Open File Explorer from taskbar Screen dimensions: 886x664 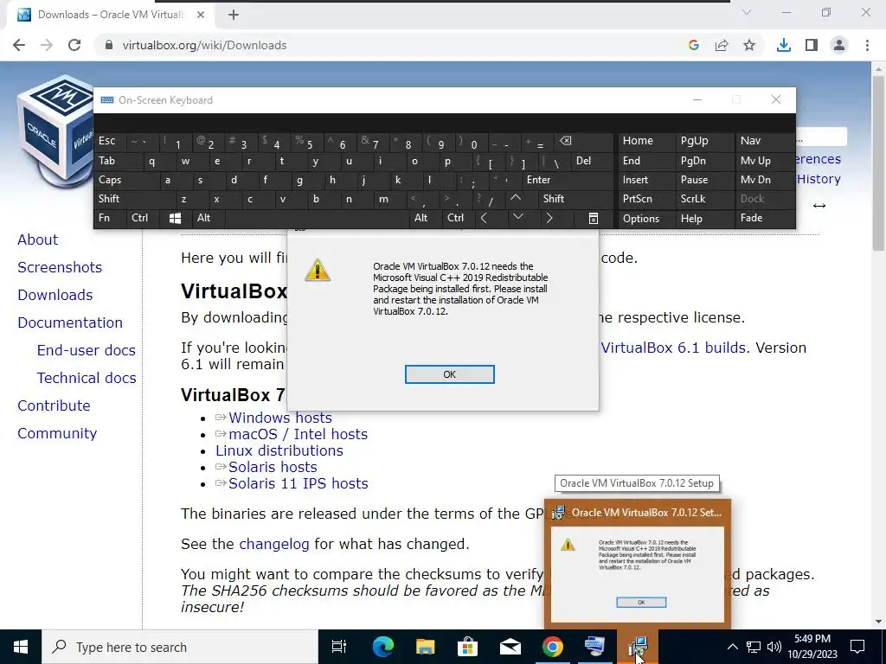click(x=425, y=647)
